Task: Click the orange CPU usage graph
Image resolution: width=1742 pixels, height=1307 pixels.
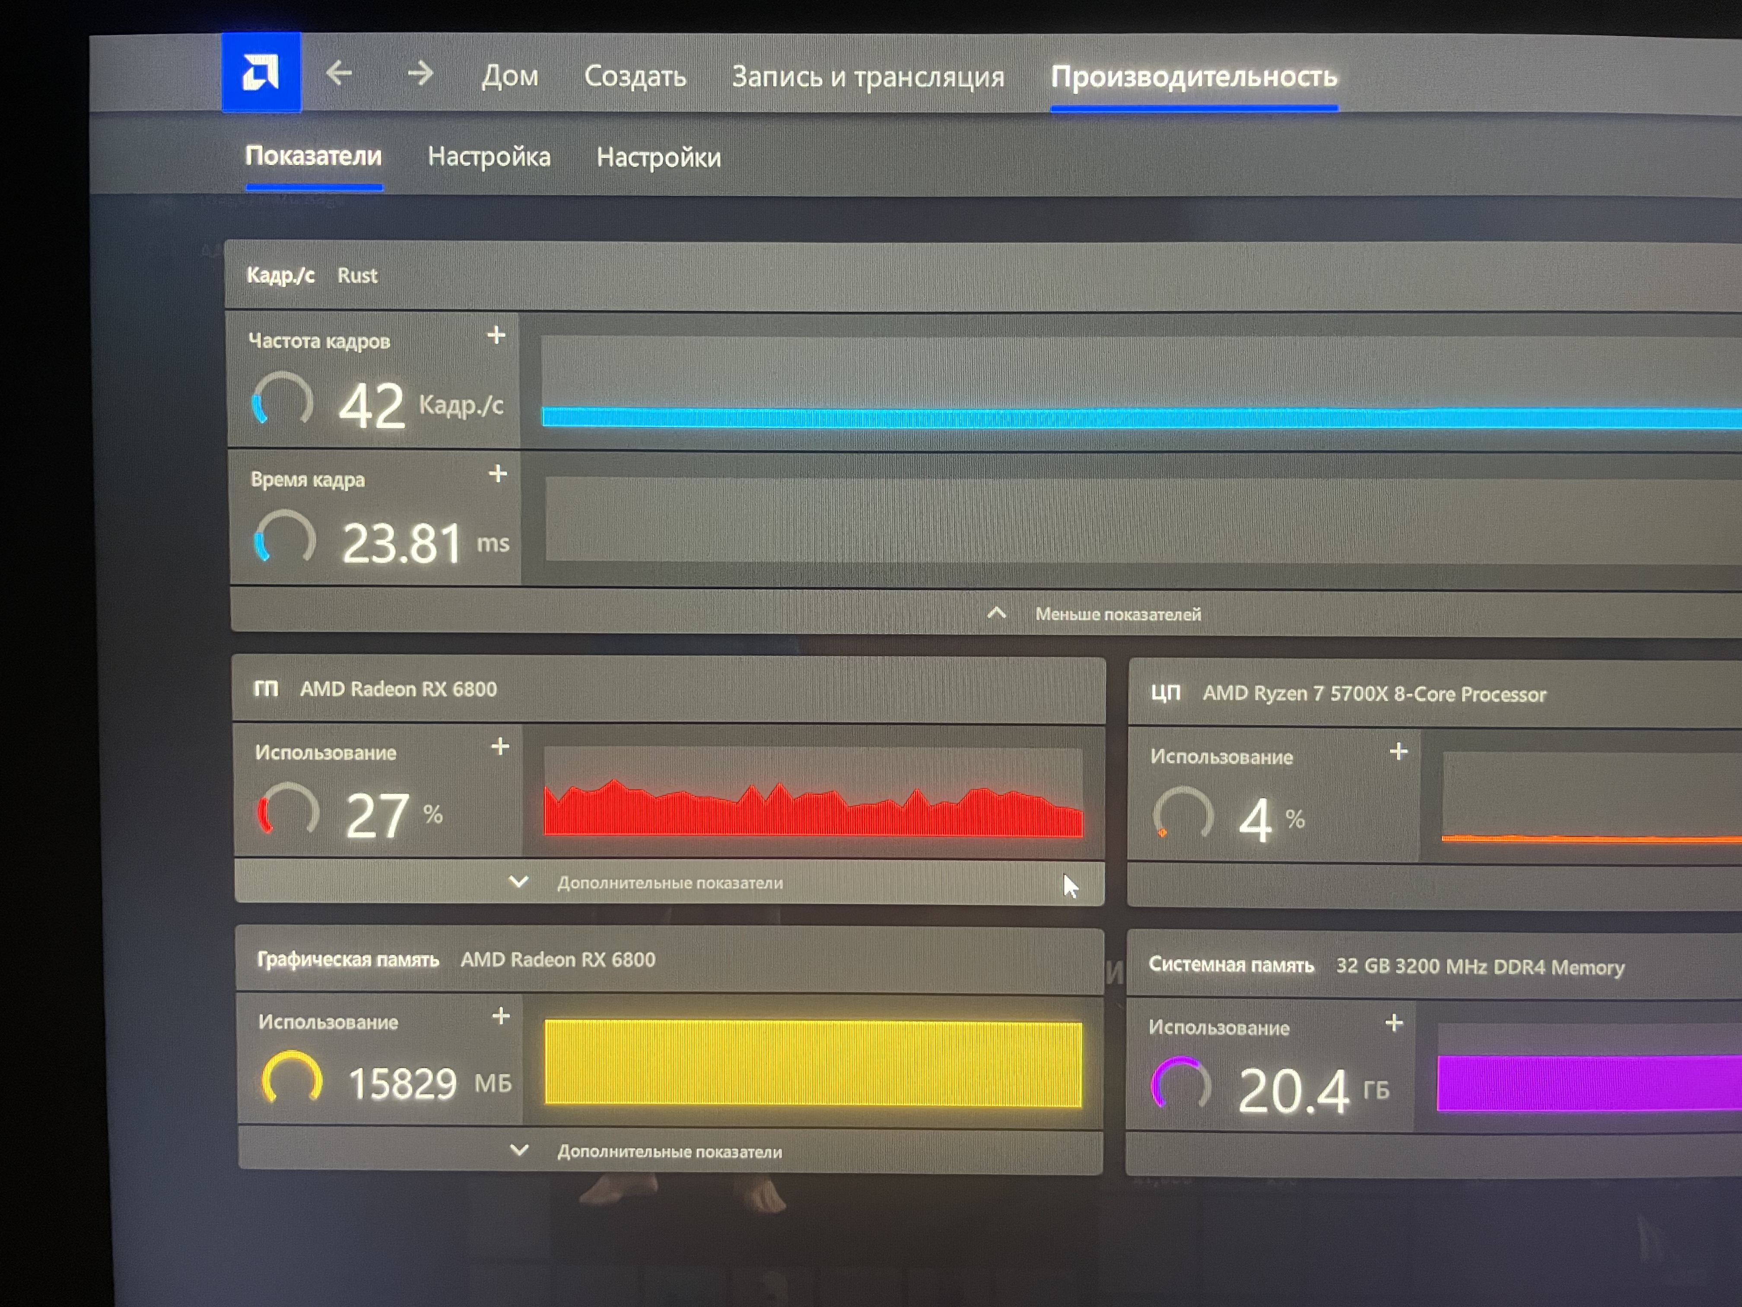Action: coord(1592,798)
